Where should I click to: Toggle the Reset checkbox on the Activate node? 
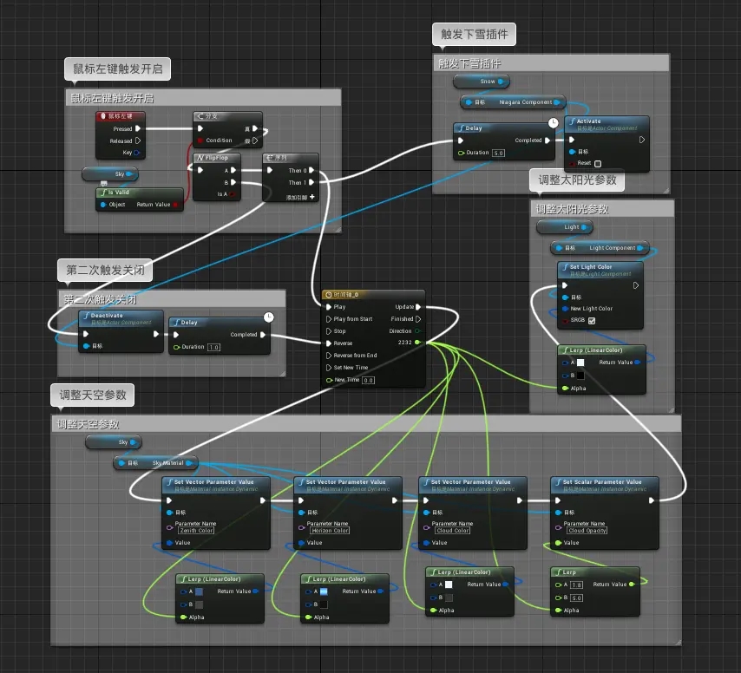pyautogui.click(x=598, y=164)
